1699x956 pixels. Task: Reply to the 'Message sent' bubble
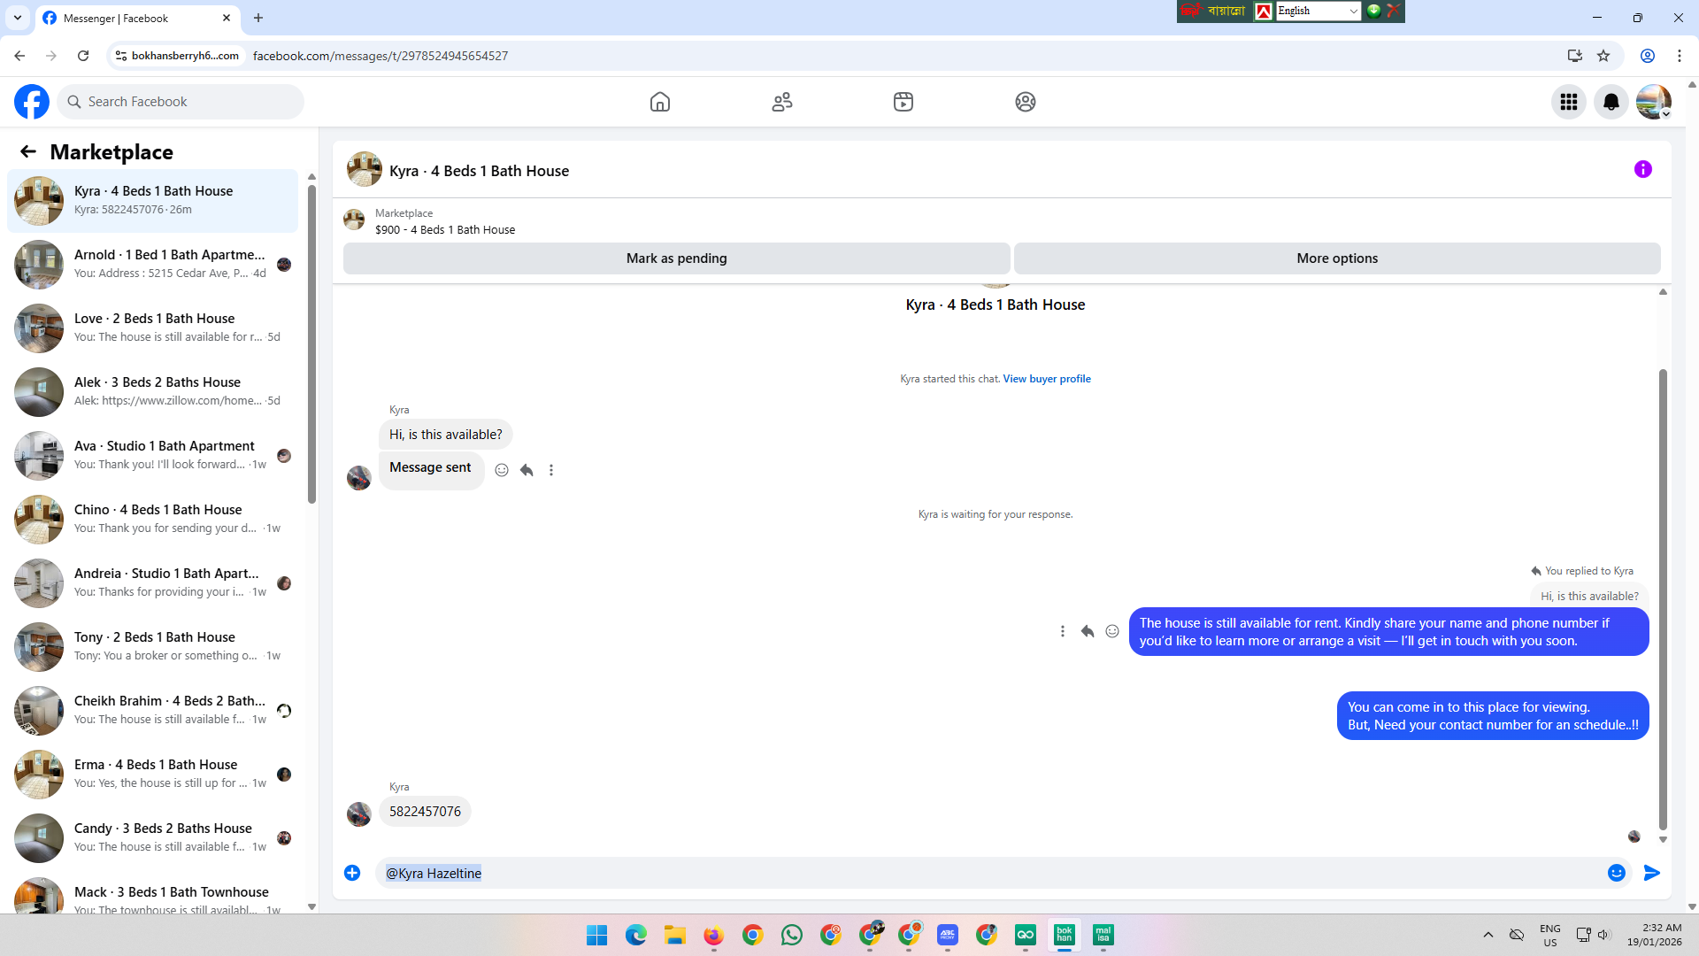point(527,470)
